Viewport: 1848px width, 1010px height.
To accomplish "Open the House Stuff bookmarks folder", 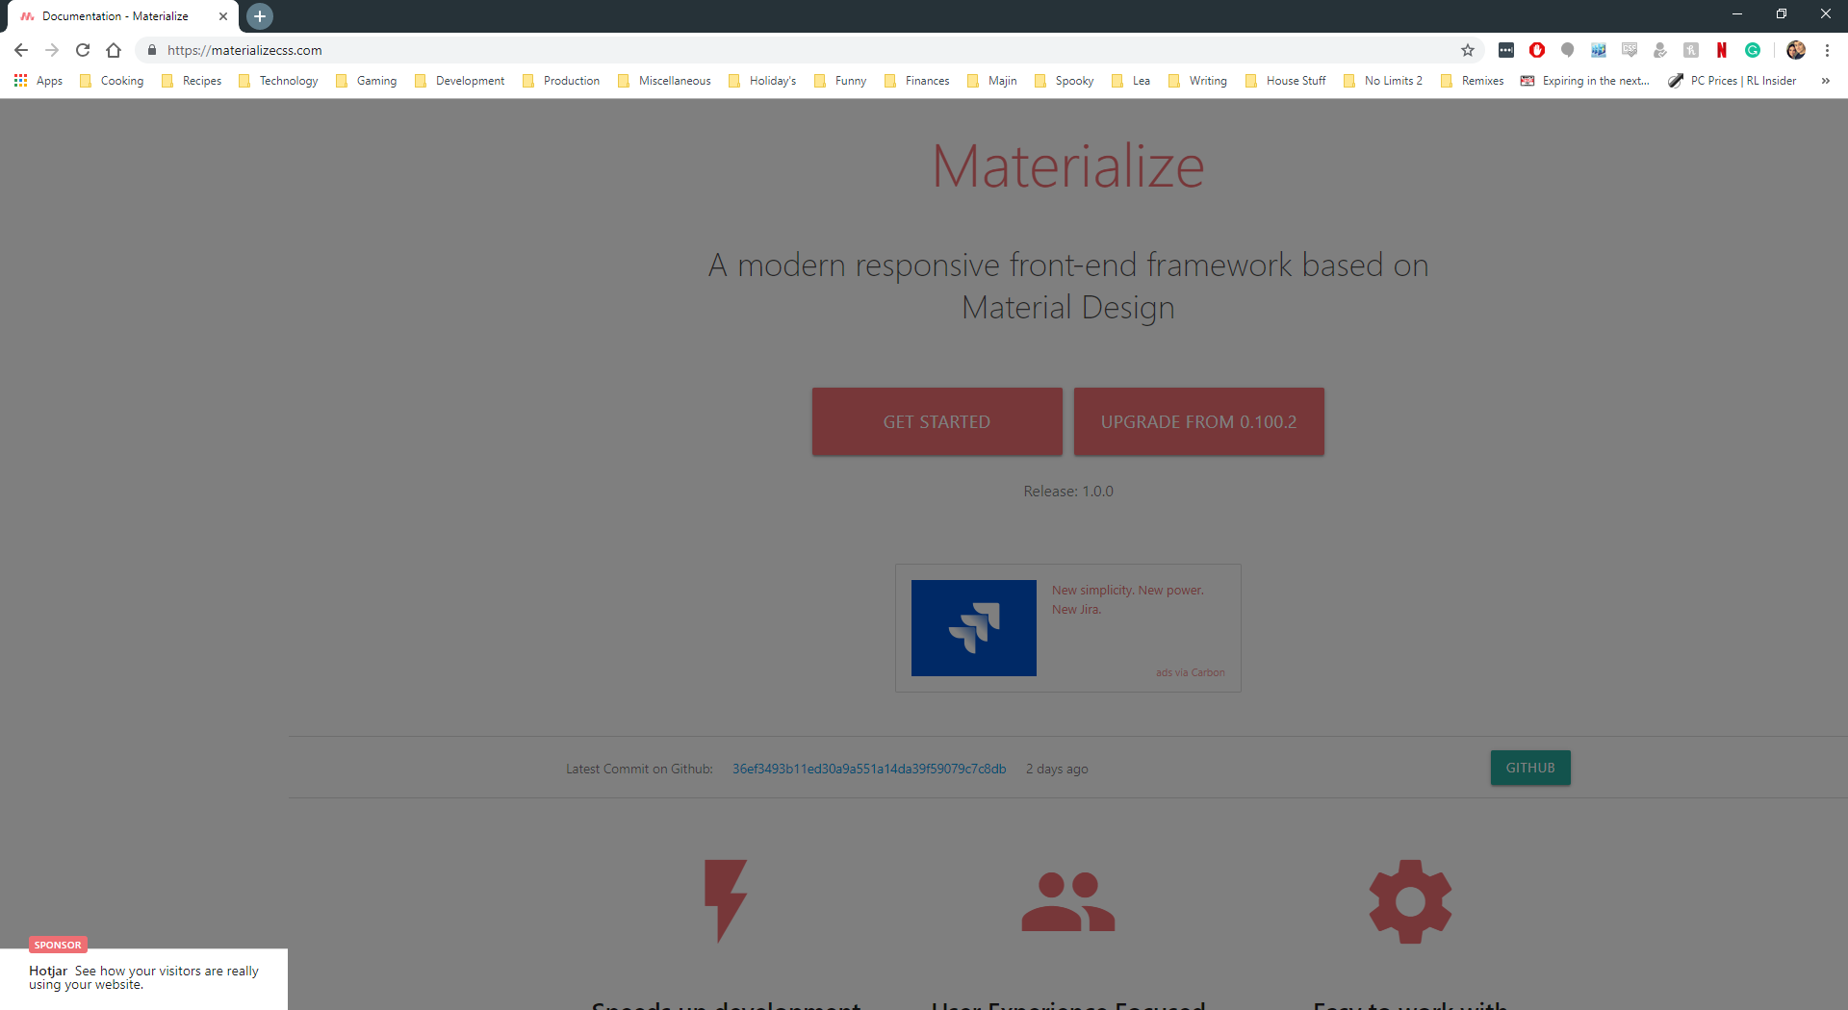I will [x=1286, y=81].
